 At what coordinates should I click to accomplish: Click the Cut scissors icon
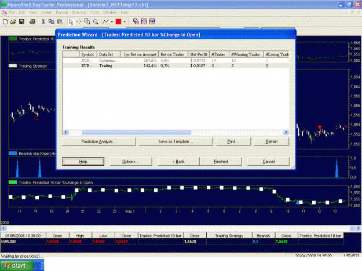tap(43, 21)
